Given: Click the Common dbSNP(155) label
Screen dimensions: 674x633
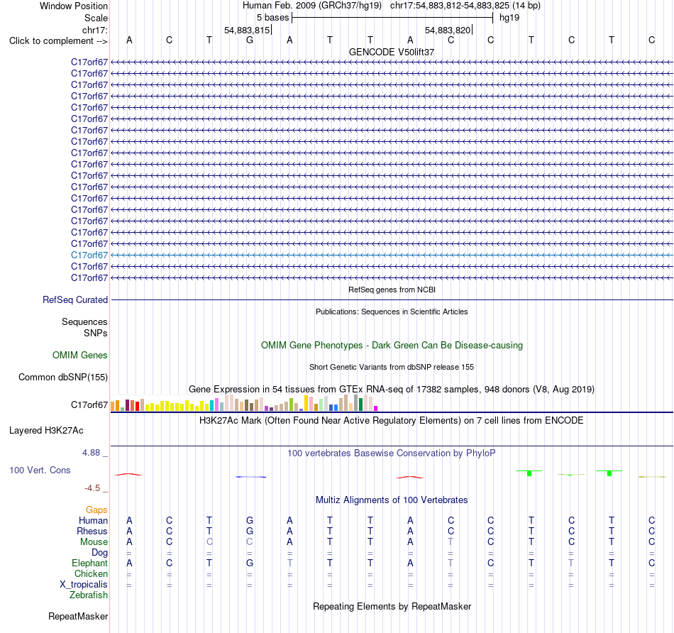Looking at the screenshot, I should click(62, 377).
